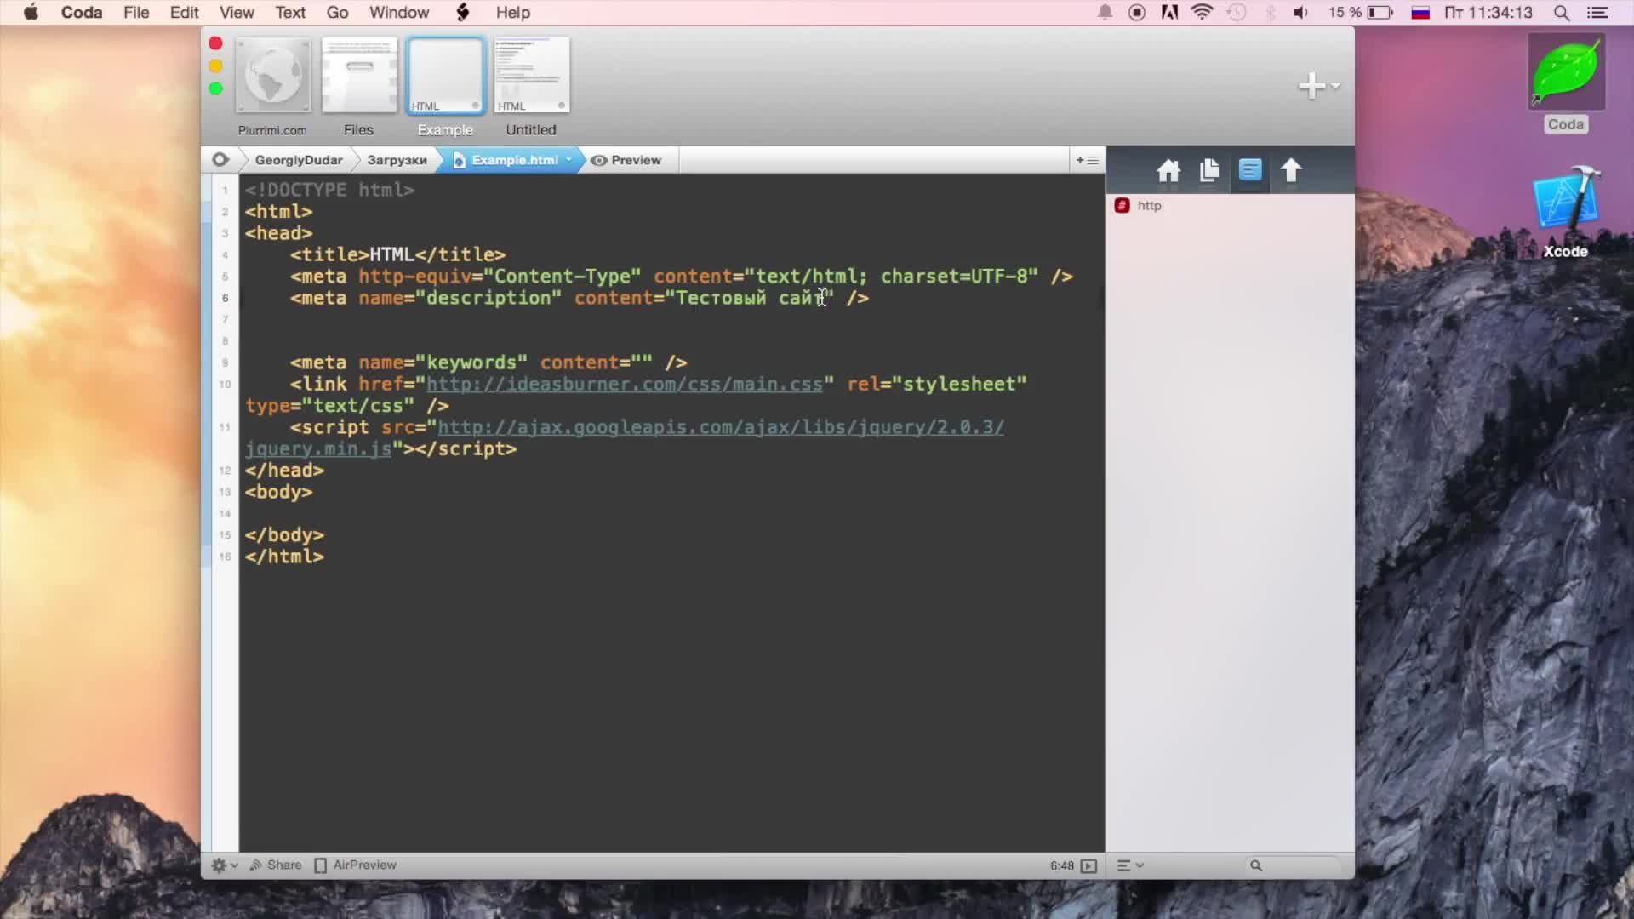Open the Help menu
The height and width of the screenshot is (919, 1634).
coord(513,13)
